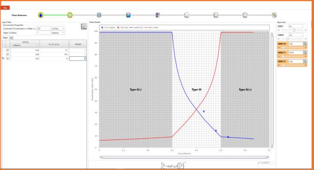The height and width of the screenshot is (170, 314).
Task: Toggle checkbox for salinity 0.53 row
Action: 7,59
